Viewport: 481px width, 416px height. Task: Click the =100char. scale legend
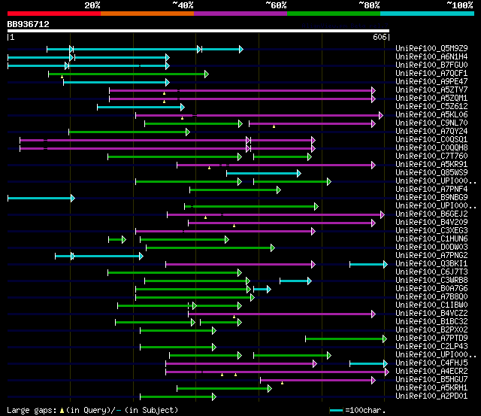358,410
